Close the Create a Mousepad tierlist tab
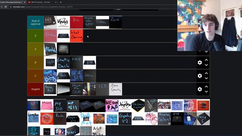242x136 pixels. click(x=25, y=2)
